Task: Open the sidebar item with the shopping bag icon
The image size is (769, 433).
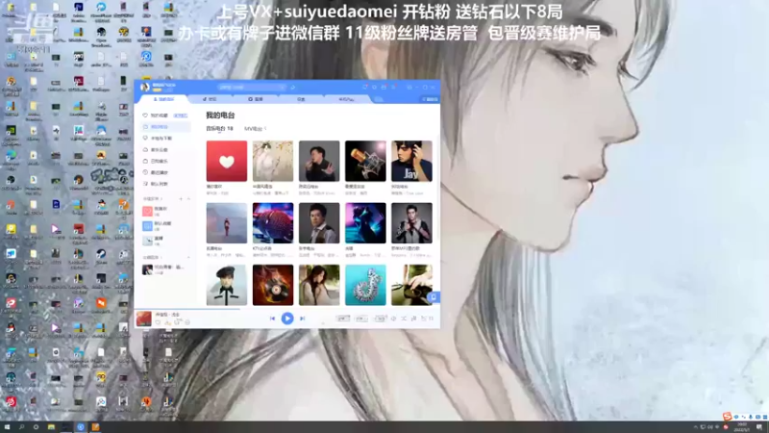Action: tap(164, 161)
